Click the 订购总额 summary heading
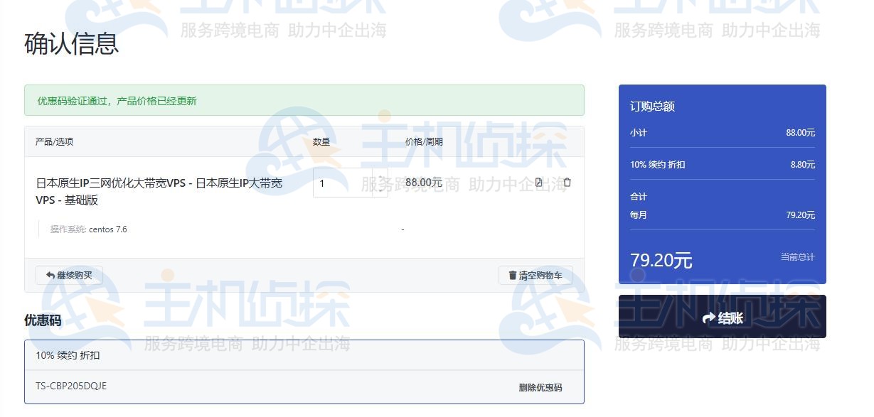 click(x=652, y=107)
